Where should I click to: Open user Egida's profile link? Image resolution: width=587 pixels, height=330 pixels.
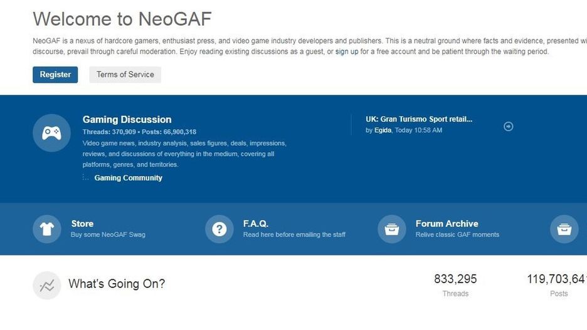[383, 130]
